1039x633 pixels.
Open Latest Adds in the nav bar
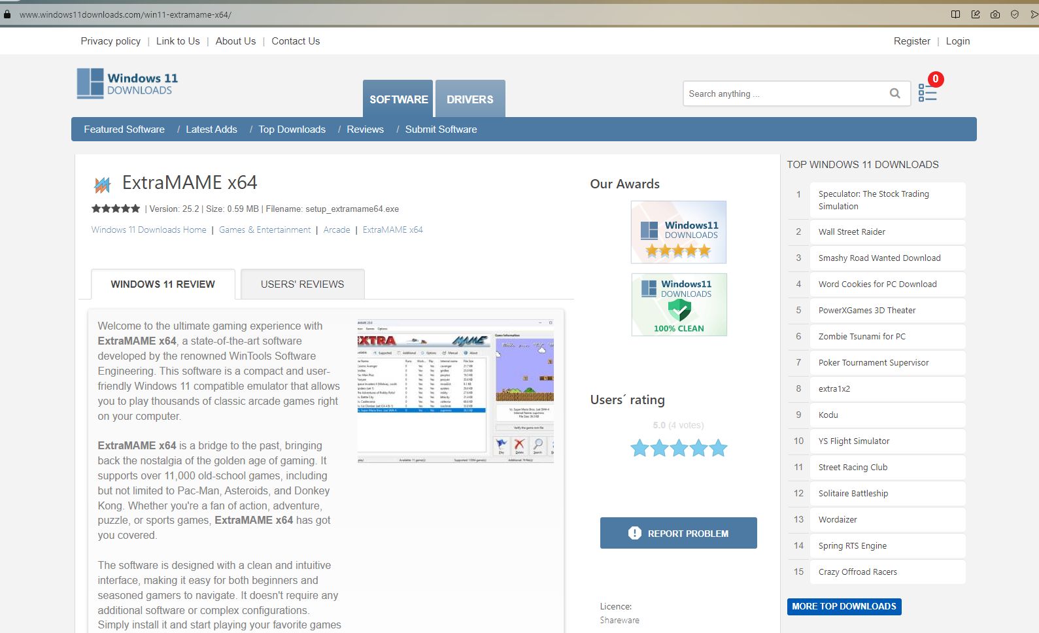(211, 129)
